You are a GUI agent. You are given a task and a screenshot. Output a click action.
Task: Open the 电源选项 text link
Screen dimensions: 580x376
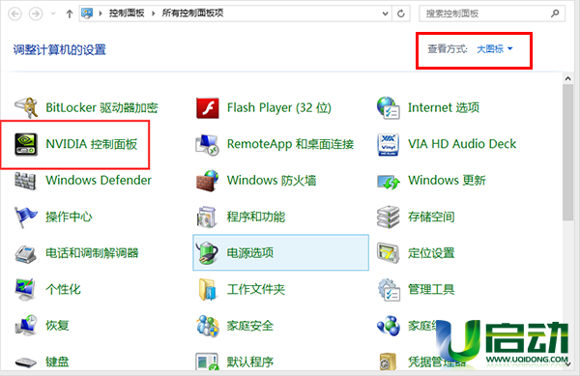pyautogui.click(x=250, y=253)
